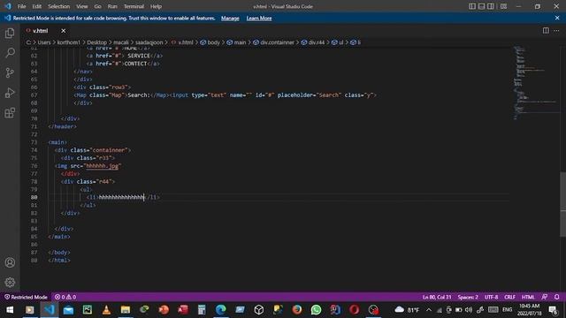Viewport: 566px width, 318px height.
Task: Open the Run and Debug view
Action: point(10,93)
